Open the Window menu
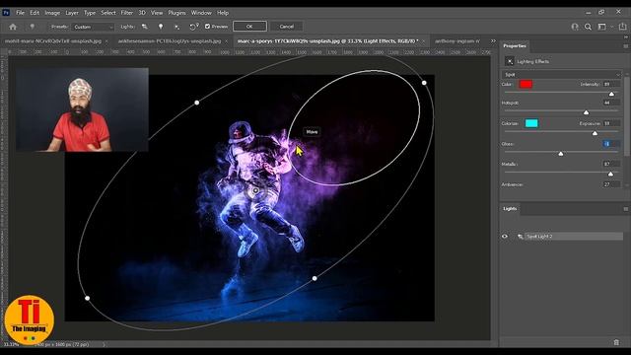 201,13
